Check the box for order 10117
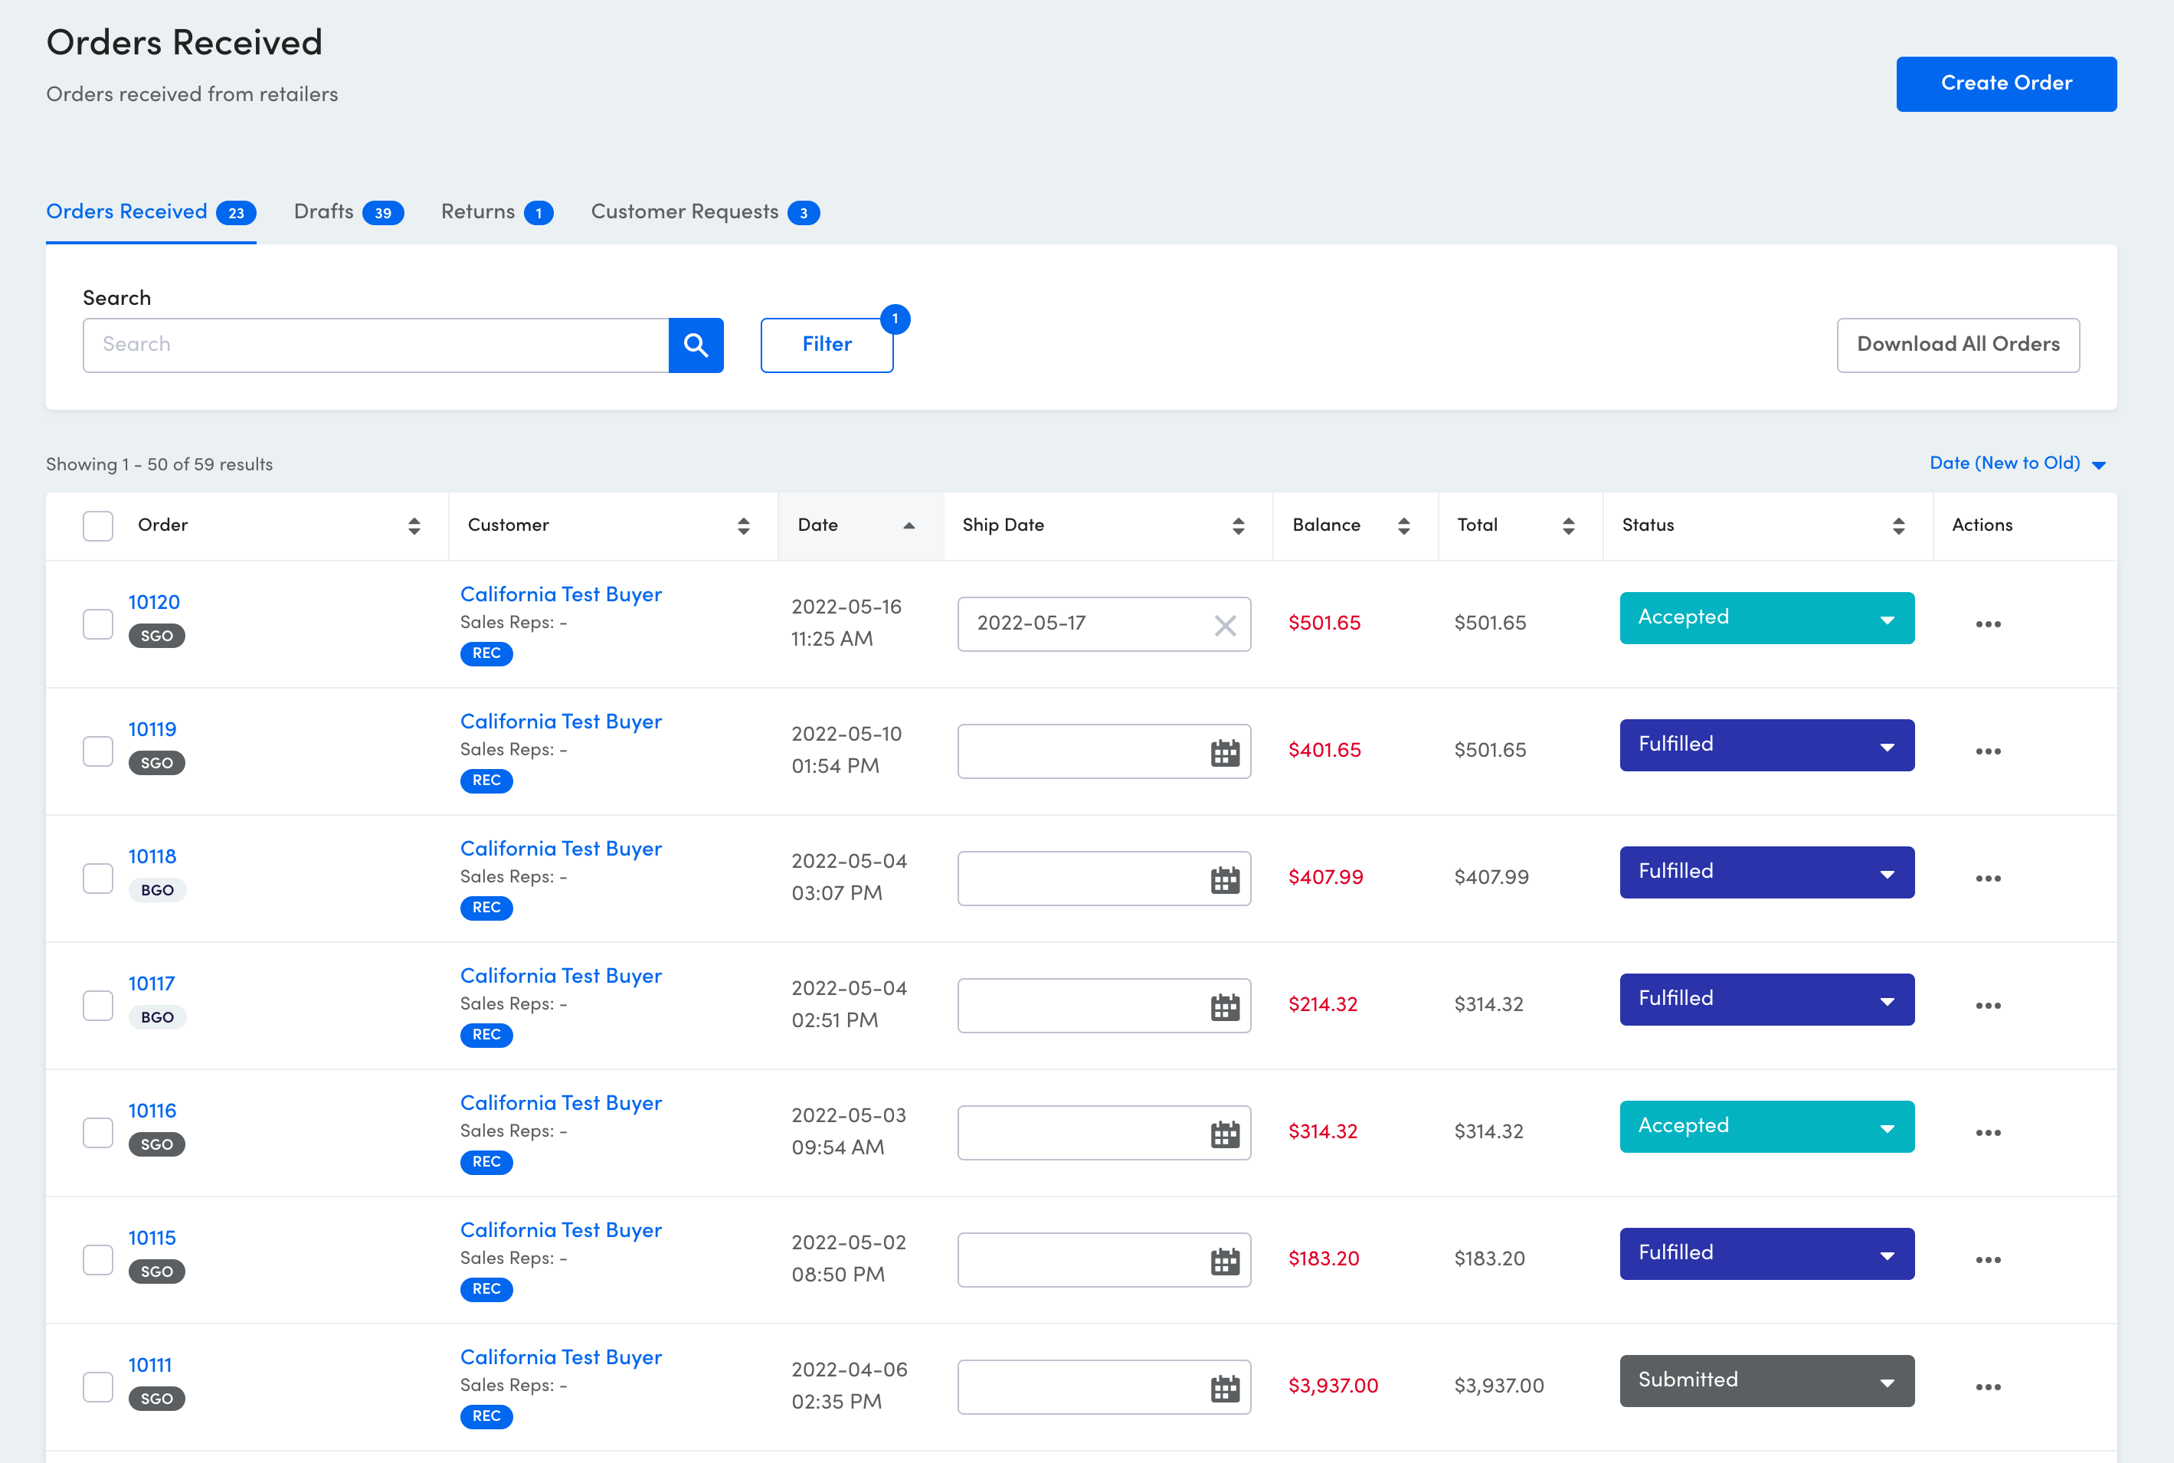Screen dimensions: 2174x1463 point(98,1006)
